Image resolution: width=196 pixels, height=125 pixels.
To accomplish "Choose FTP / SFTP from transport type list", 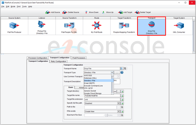I will (x=97, y=88).
